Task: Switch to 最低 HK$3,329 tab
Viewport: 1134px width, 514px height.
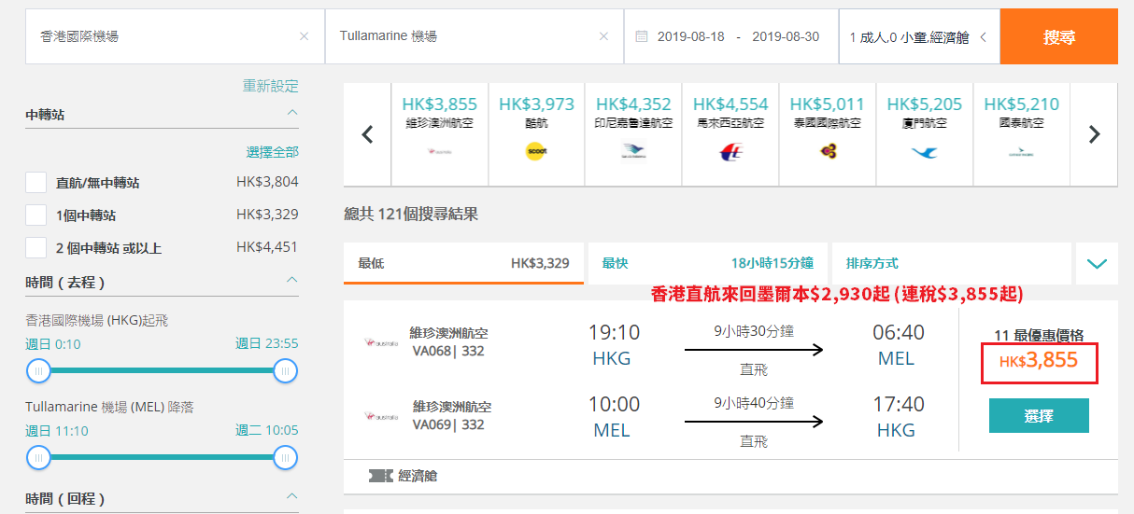Action: click(463, 263)
